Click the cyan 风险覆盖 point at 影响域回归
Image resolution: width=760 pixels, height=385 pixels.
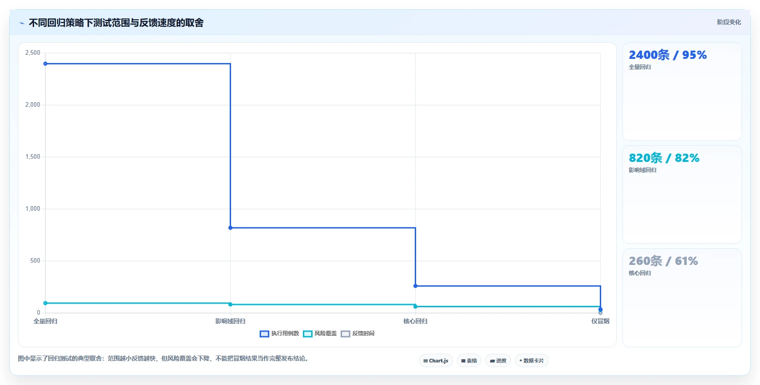pyautogui.click(x=230, y=305)
